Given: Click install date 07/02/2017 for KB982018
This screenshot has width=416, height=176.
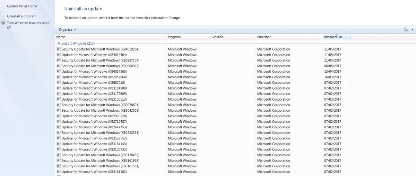Looking at the screenshot, I should point(332,82).
